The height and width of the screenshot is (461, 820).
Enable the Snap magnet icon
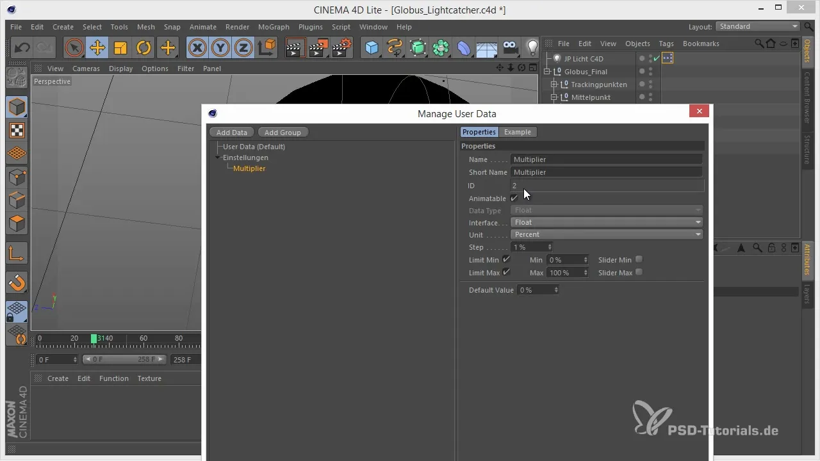(17, 282)
